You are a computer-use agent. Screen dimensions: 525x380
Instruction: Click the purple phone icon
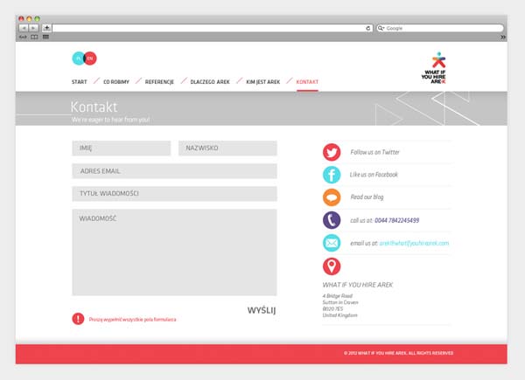(332, 220)
